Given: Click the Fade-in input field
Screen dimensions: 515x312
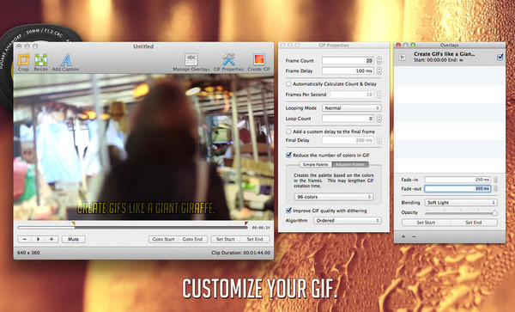Looking at the screenshot, I should (457, 180).
